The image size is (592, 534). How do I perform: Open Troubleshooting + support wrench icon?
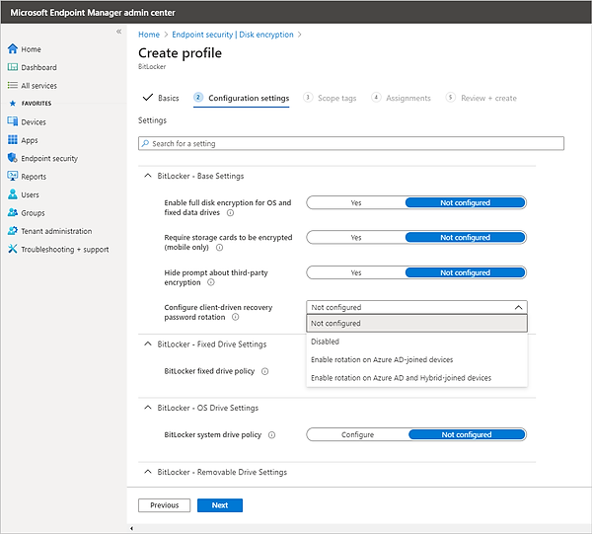[x=13, y=249]
